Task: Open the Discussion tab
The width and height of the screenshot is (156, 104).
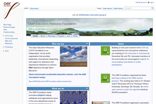Action: click(34, 9)
